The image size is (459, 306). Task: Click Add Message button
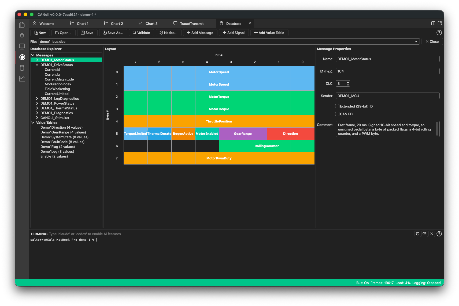pyautogui.click(x=200, y=33)
